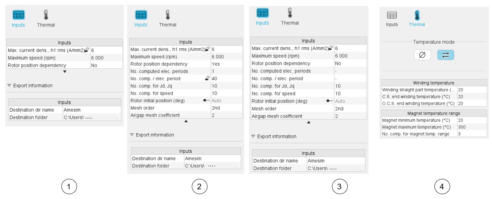Click the Thermal thermometer icon in panel 1
The height and width of the screenshot is (199, 492).
(x=46, y=15)
